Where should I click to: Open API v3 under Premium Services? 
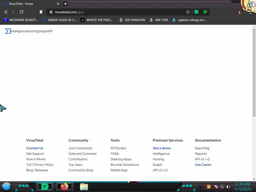point(157,170)
